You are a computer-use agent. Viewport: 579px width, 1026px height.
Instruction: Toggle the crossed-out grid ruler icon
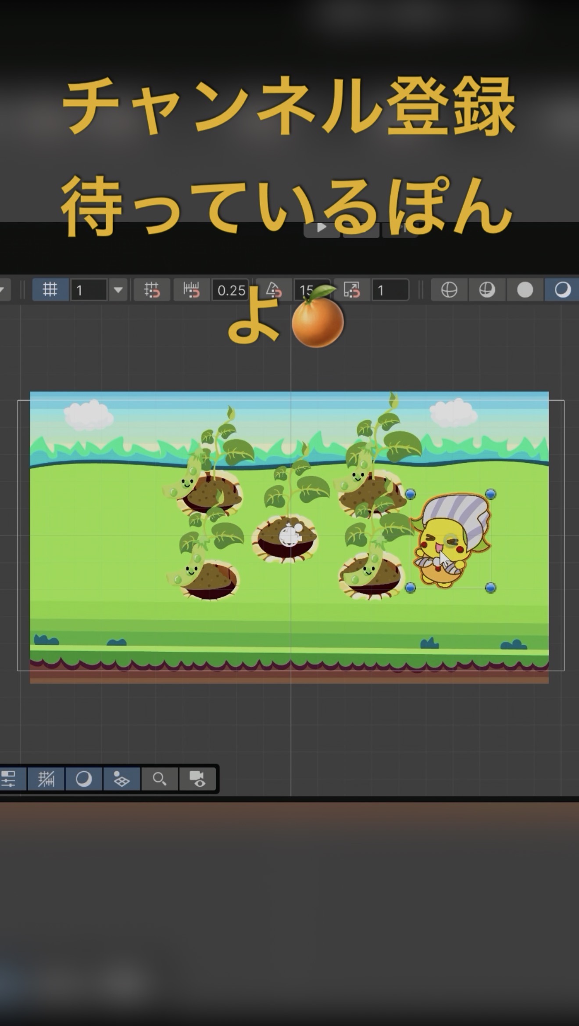tap(46, 779)
